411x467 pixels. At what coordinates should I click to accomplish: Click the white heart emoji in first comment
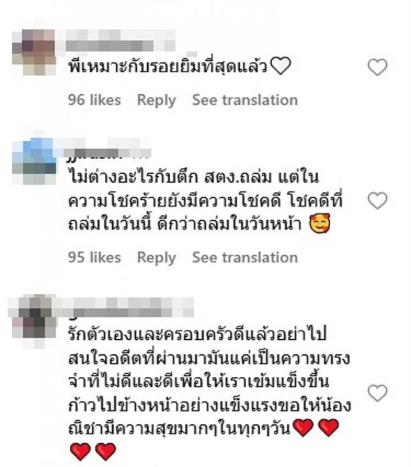coord(281,66)
